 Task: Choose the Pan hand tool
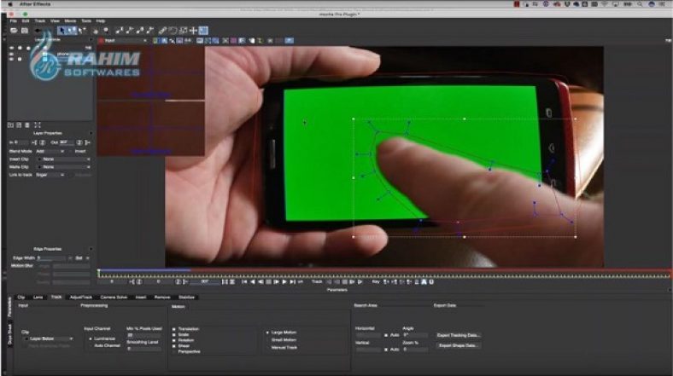[x=96, y=31]
